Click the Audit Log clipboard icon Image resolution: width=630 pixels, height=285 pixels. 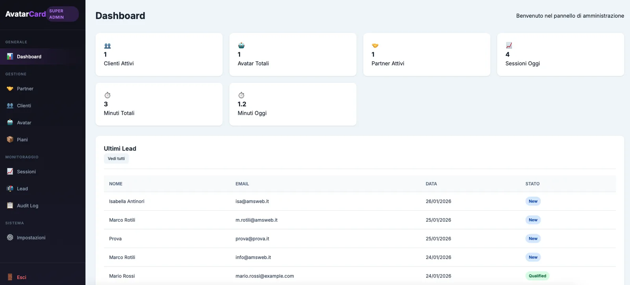pos(10,206)
